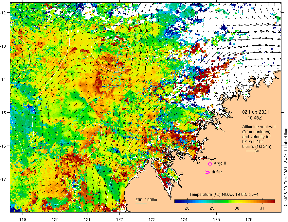Click the -13 latitude axis label
This screenshot has width=288, height=222.
pyautogui.click(x=3, y=46)
